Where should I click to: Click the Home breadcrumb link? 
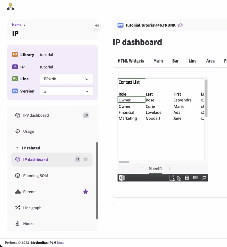coord(17,25)
